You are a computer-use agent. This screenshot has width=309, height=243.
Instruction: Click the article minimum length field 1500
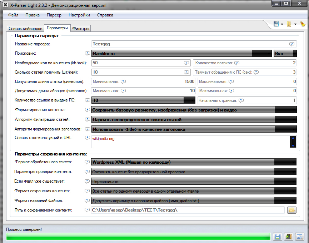(x=143, y=81)
